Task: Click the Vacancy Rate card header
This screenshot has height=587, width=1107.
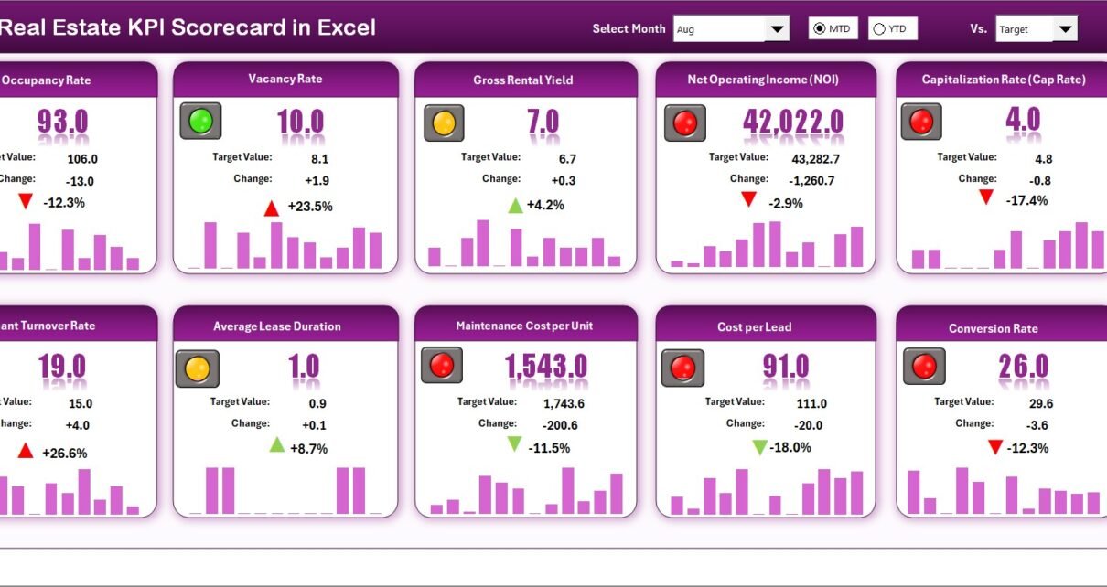Action: click(x=285, y=80)
